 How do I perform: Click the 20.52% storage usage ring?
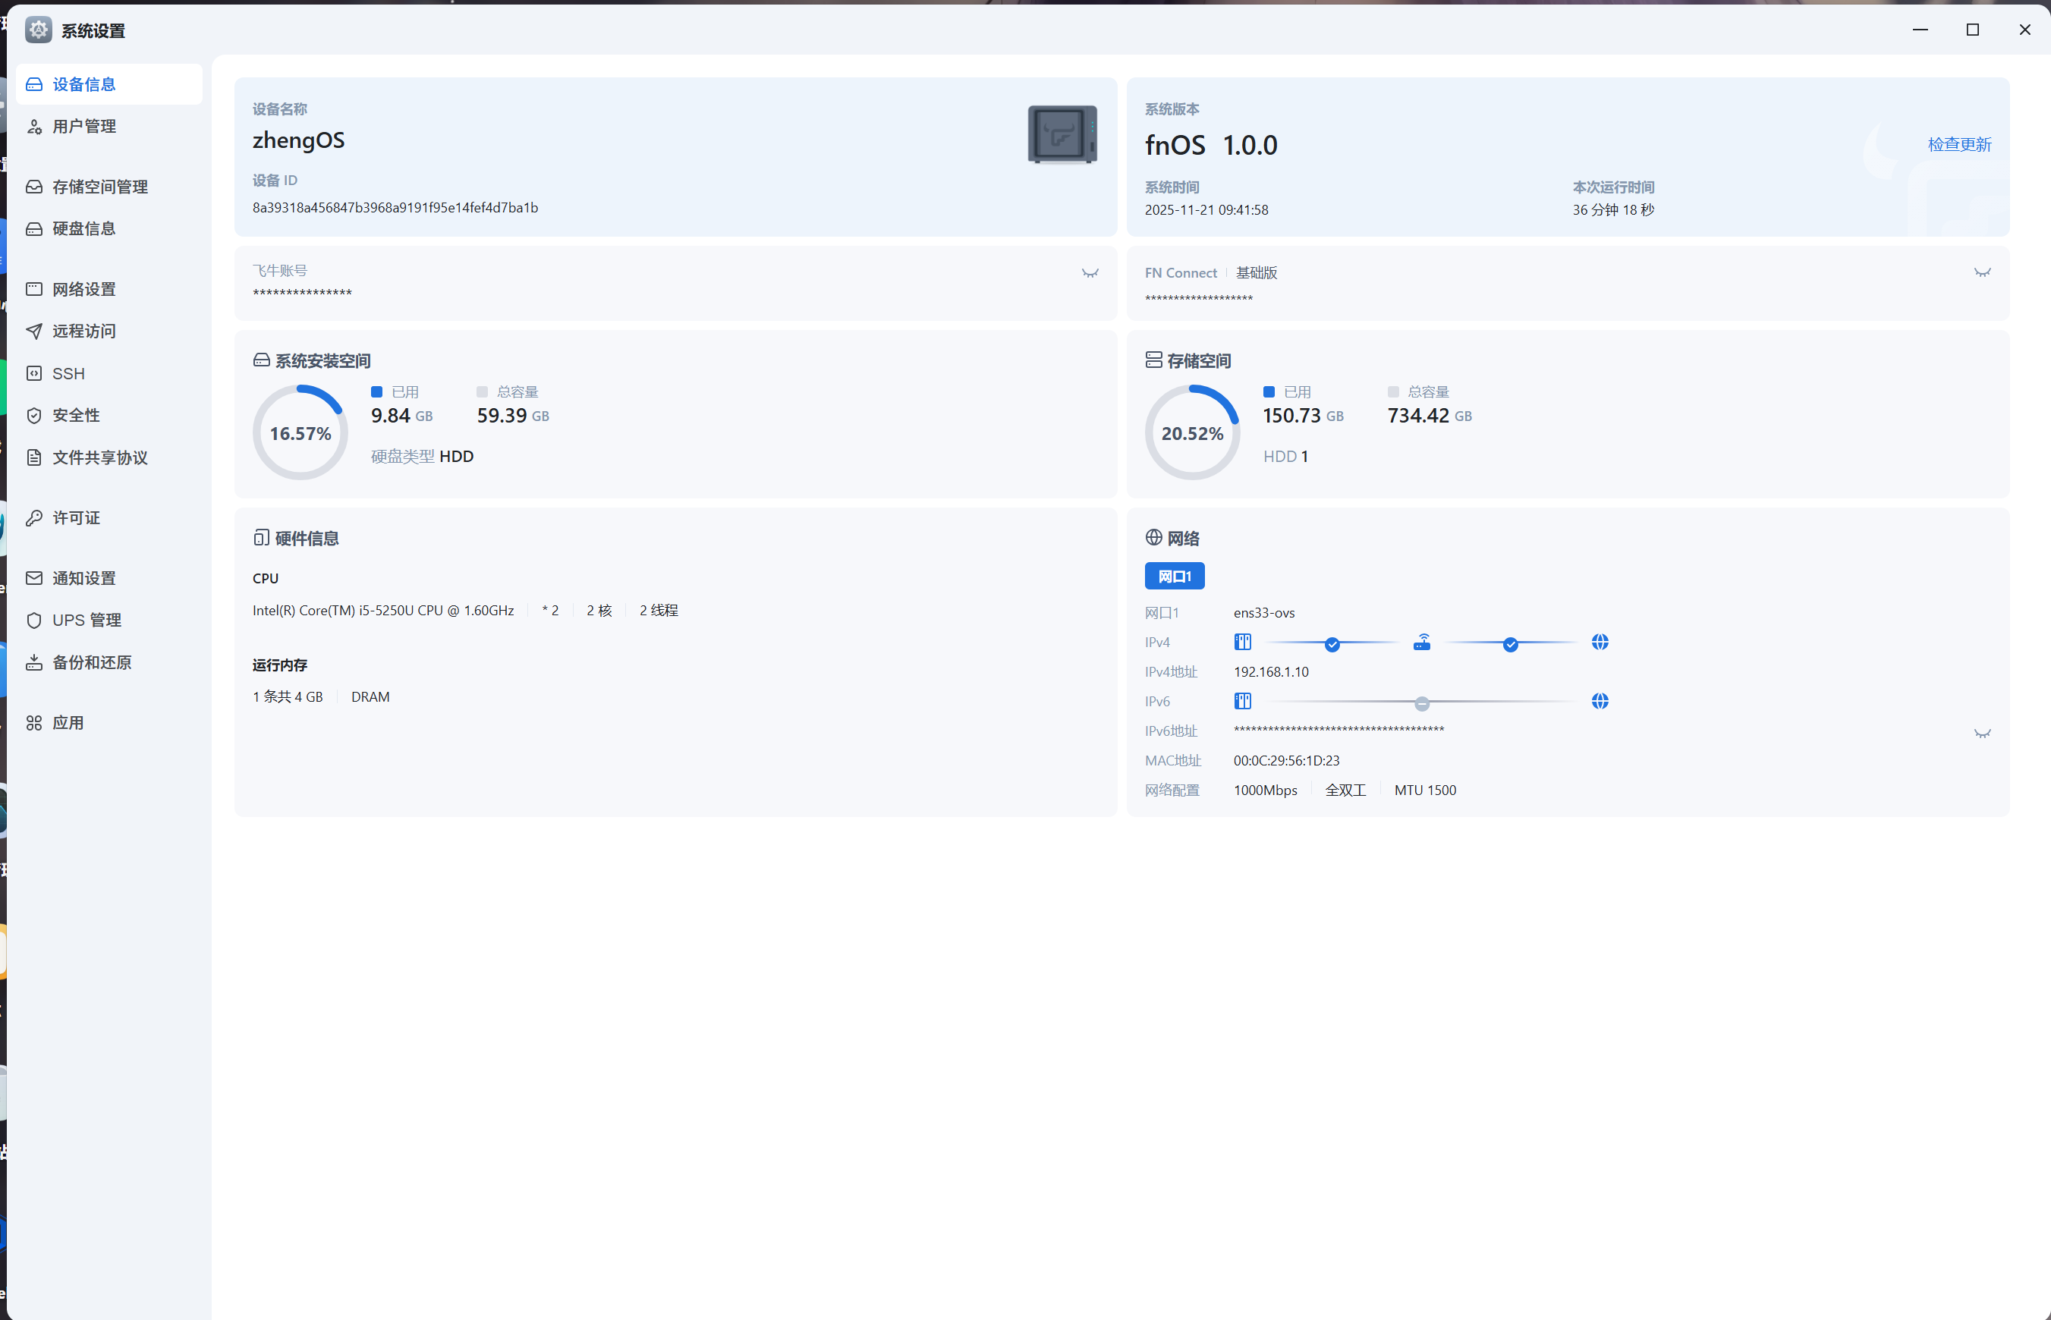coord(1191,433)
